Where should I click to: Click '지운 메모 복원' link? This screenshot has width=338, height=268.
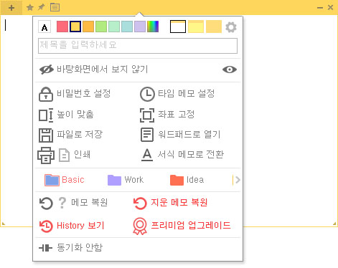(x=179, y=203)
